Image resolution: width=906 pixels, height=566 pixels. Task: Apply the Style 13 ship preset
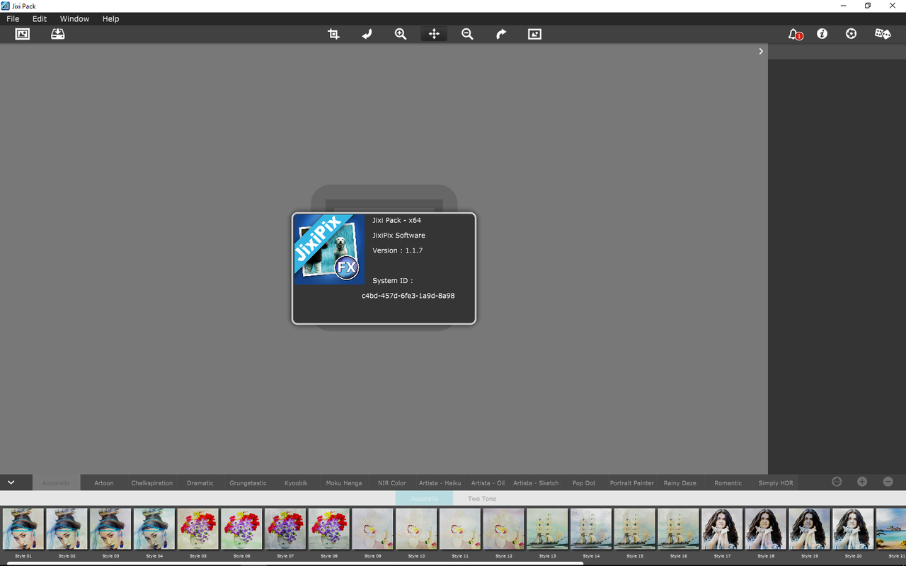[x=548, y=529]
